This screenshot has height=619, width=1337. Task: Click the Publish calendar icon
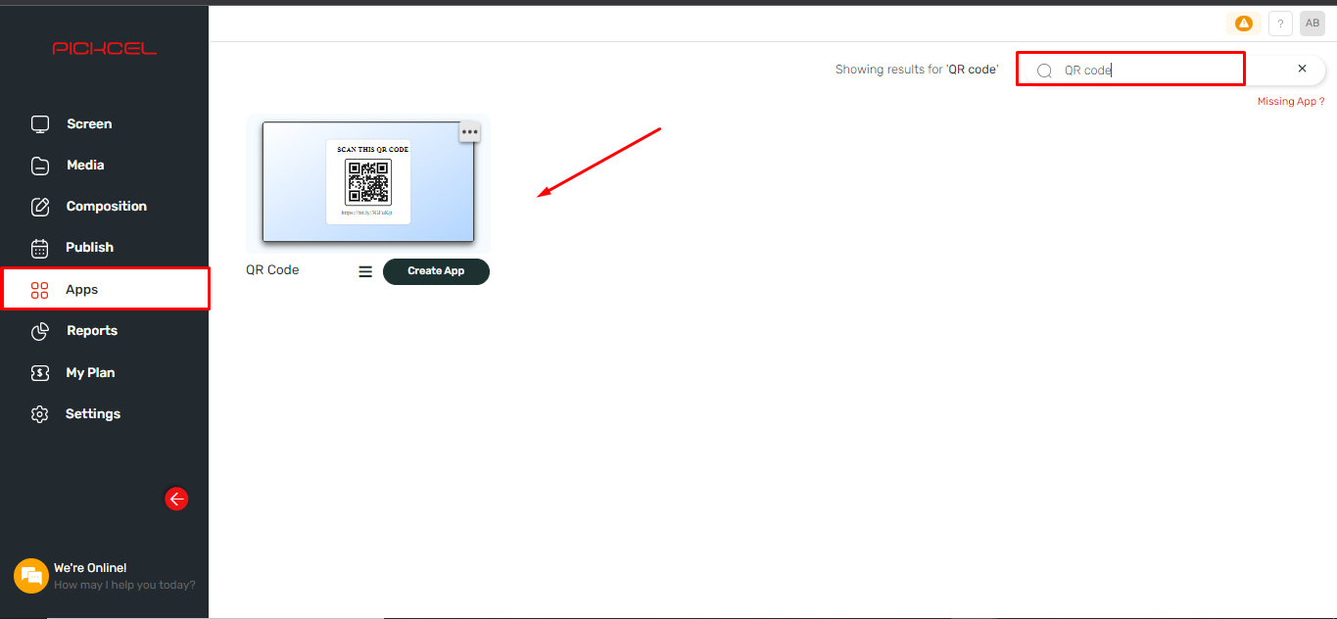pos(40,248)
